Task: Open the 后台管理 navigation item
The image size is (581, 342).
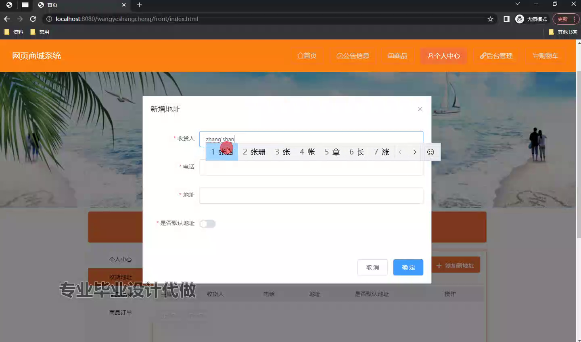Action: [496, 56]
